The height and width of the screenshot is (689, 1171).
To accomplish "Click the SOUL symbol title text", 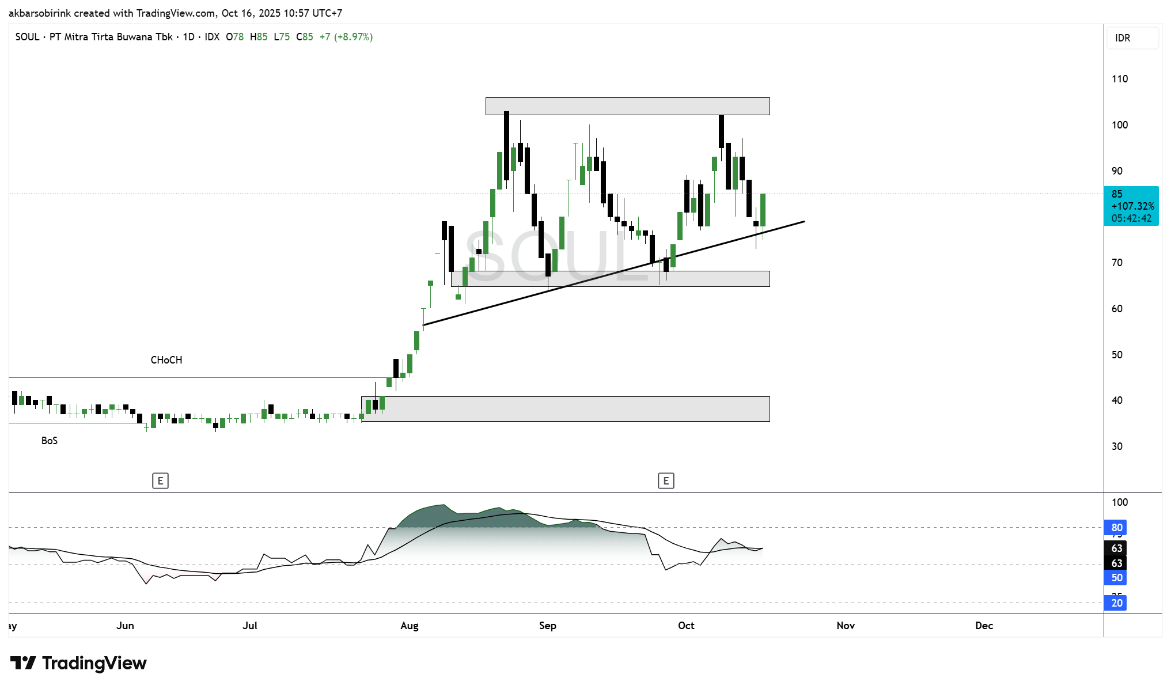I will tap(27, 37).
